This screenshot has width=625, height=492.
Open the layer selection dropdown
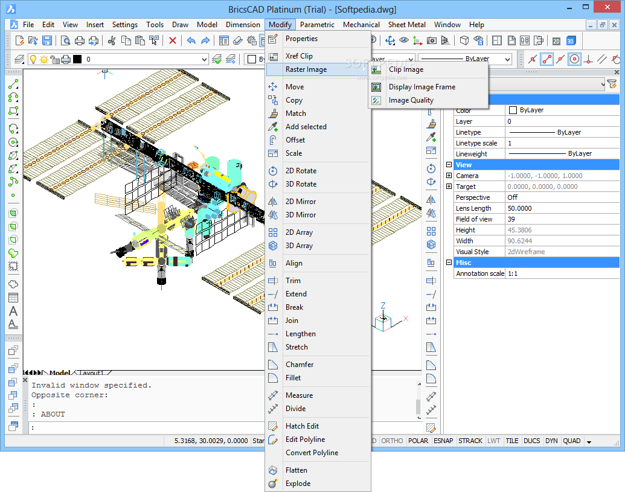pos(204,59)
